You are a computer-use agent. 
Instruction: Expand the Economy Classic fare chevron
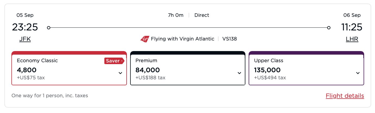click(x=120, y=73)
